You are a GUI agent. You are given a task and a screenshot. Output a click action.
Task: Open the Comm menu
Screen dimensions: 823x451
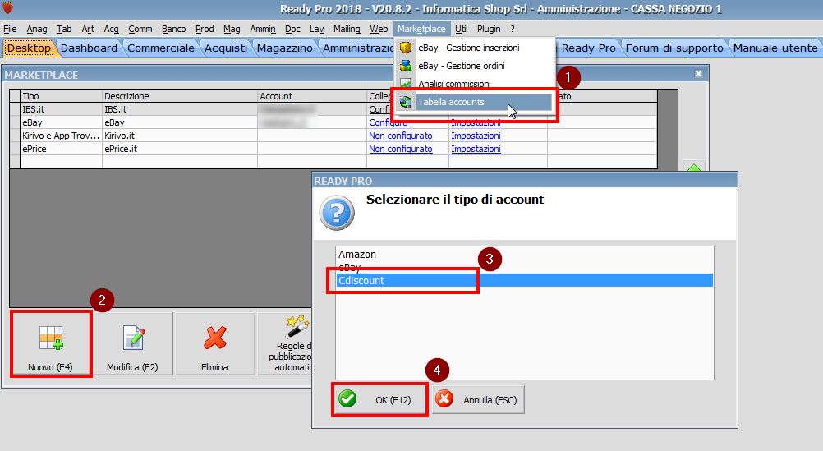coord(140,29)
